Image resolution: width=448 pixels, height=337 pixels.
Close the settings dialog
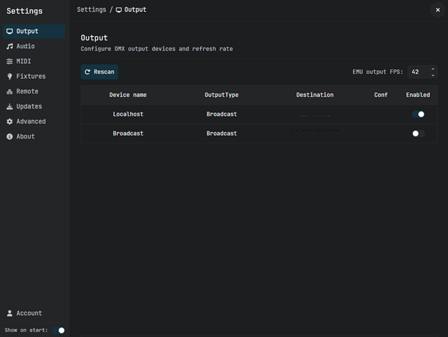(x=438, y=10)
